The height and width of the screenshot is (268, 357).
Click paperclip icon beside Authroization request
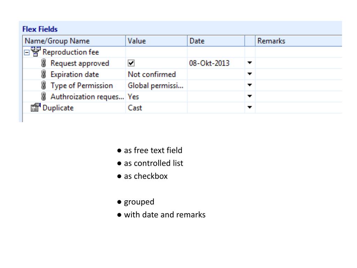[44, 97]
